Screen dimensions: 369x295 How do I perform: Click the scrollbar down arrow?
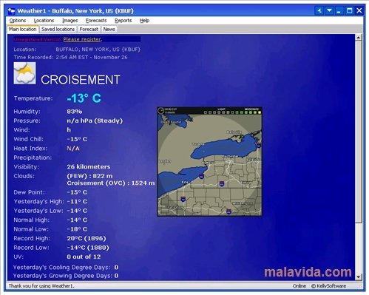click(359, 277)
